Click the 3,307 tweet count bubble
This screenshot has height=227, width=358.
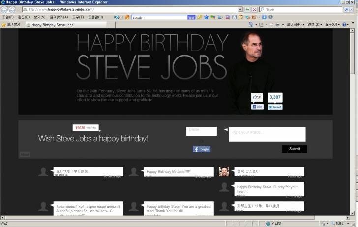[275, 97]
